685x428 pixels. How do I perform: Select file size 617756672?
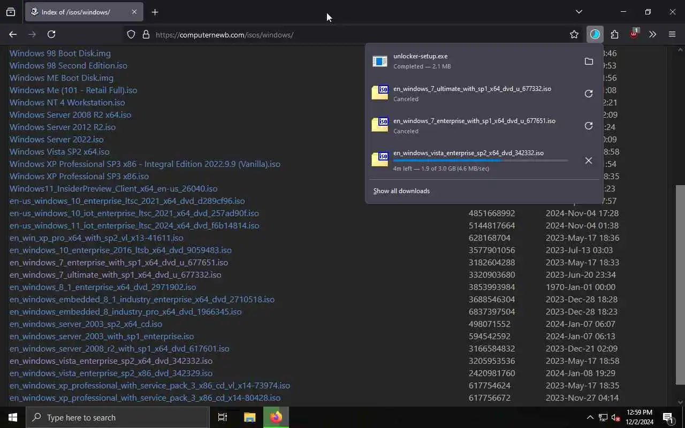[x=490, y=398]
